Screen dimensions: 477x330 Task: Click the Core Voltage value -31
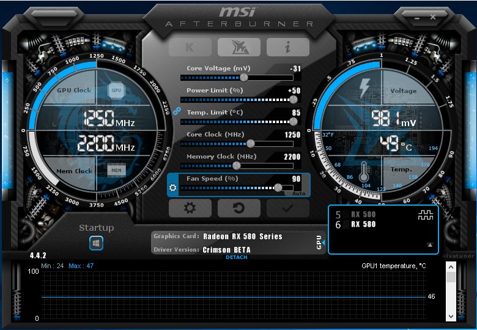pyautogui.click(x=295, y=69)
